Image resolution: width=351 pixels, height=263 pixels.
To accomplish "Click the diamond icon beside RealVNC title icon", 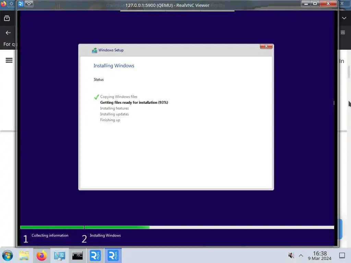I will click(29, 3).
